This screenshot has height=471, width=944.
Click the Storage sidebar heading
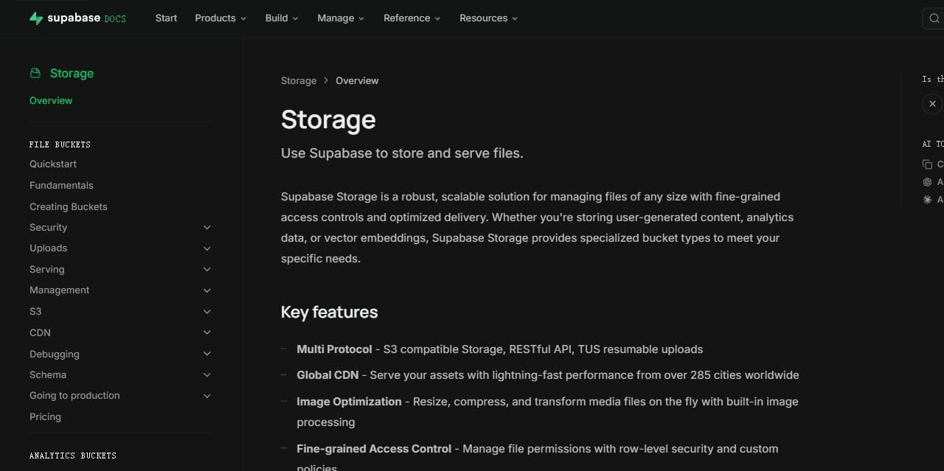(x=72, y=73)
